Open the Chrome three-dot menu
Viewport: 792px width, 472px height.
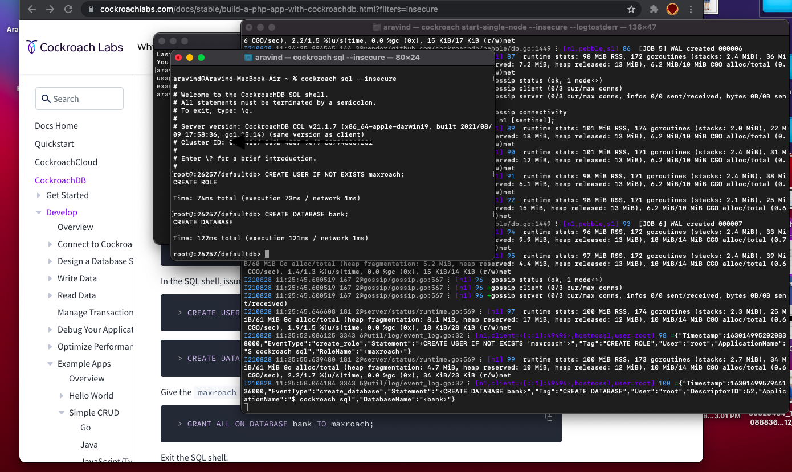[x=691, y=9]
